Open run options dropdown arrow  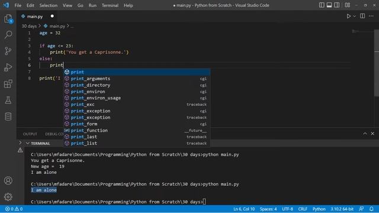[354, 16]
